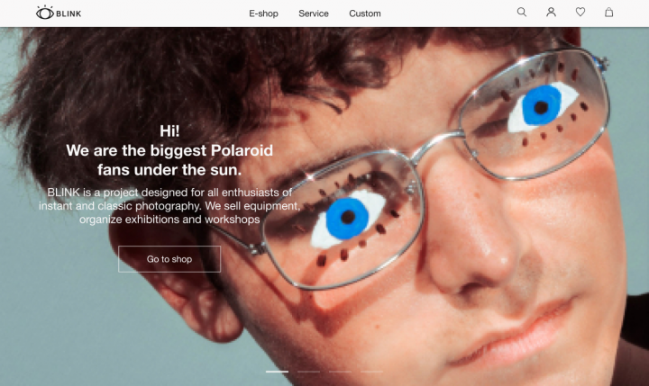This screenshot has height=386, width=649.
Task: Open the Custom menu item
Action: (365, 13)
